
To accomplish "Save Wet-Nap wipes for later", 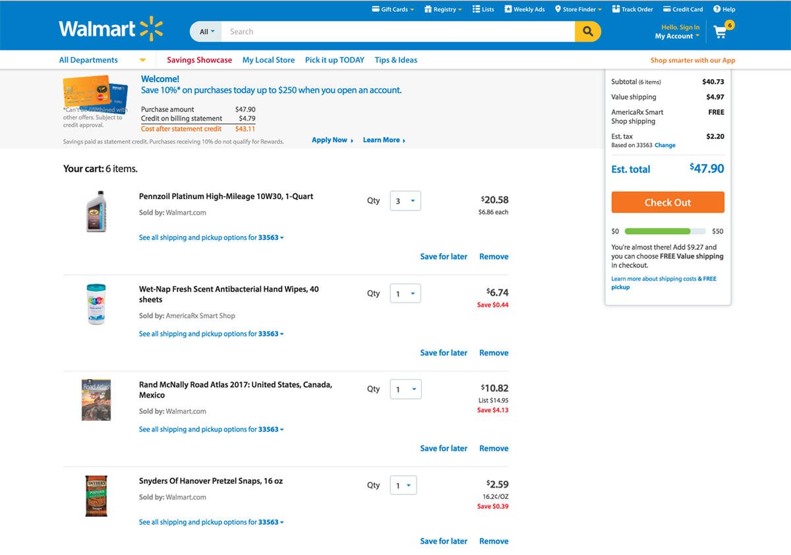I will click(444, 353).
